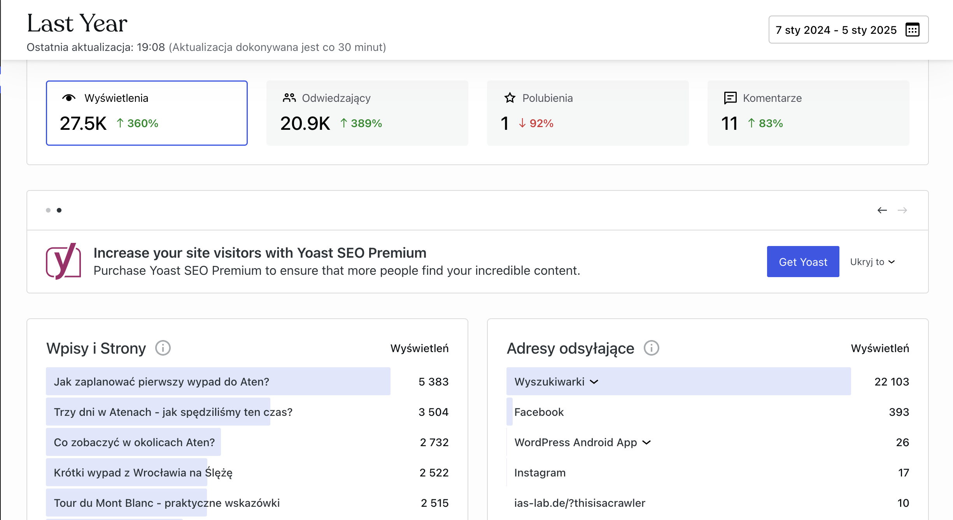Click the people icon in Odwiedzający card
This screenshot has width=953, height=520.
(x=289, y=98)
